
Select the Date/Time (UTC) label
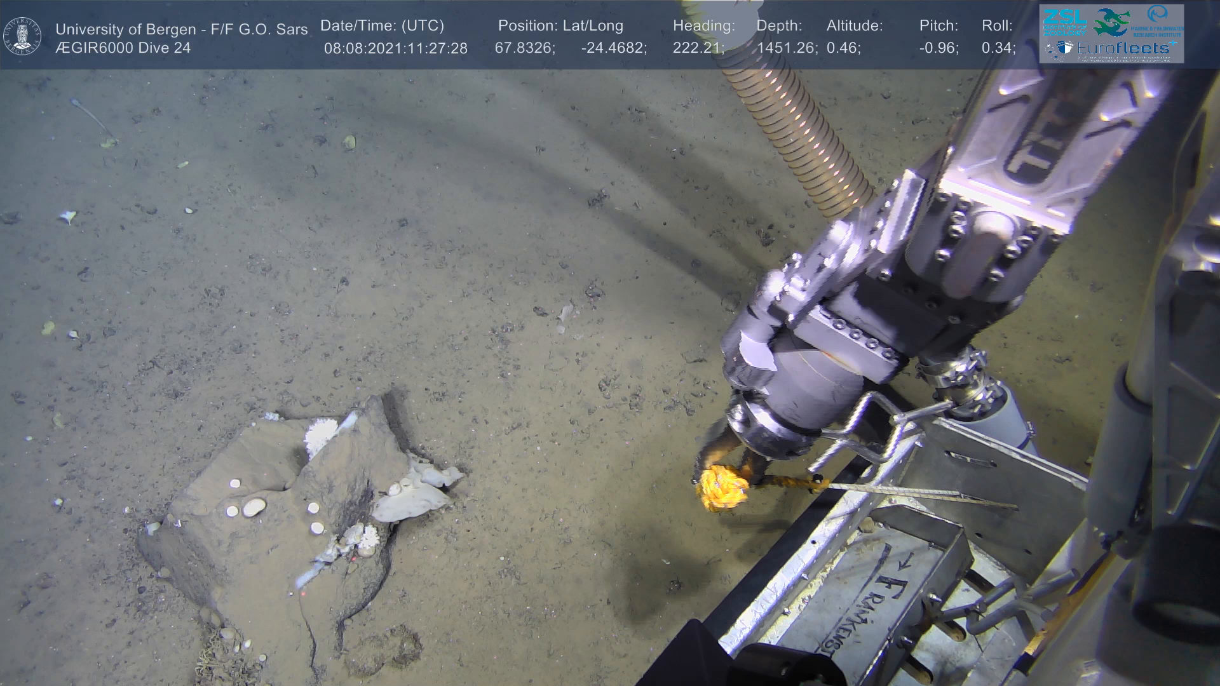(382, 26)
